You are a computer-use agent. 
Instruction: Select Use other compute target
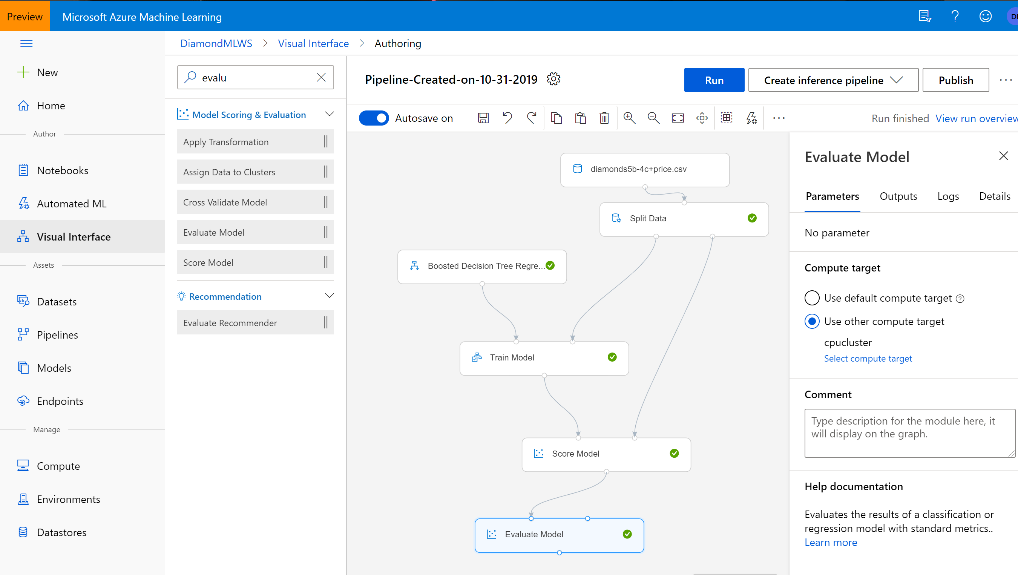coord(812,321)
